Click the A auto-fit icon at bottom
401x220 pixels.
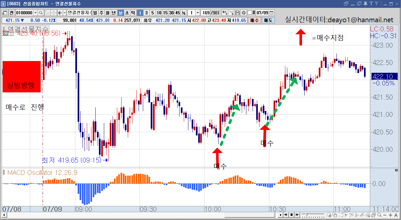click(396, 215)
